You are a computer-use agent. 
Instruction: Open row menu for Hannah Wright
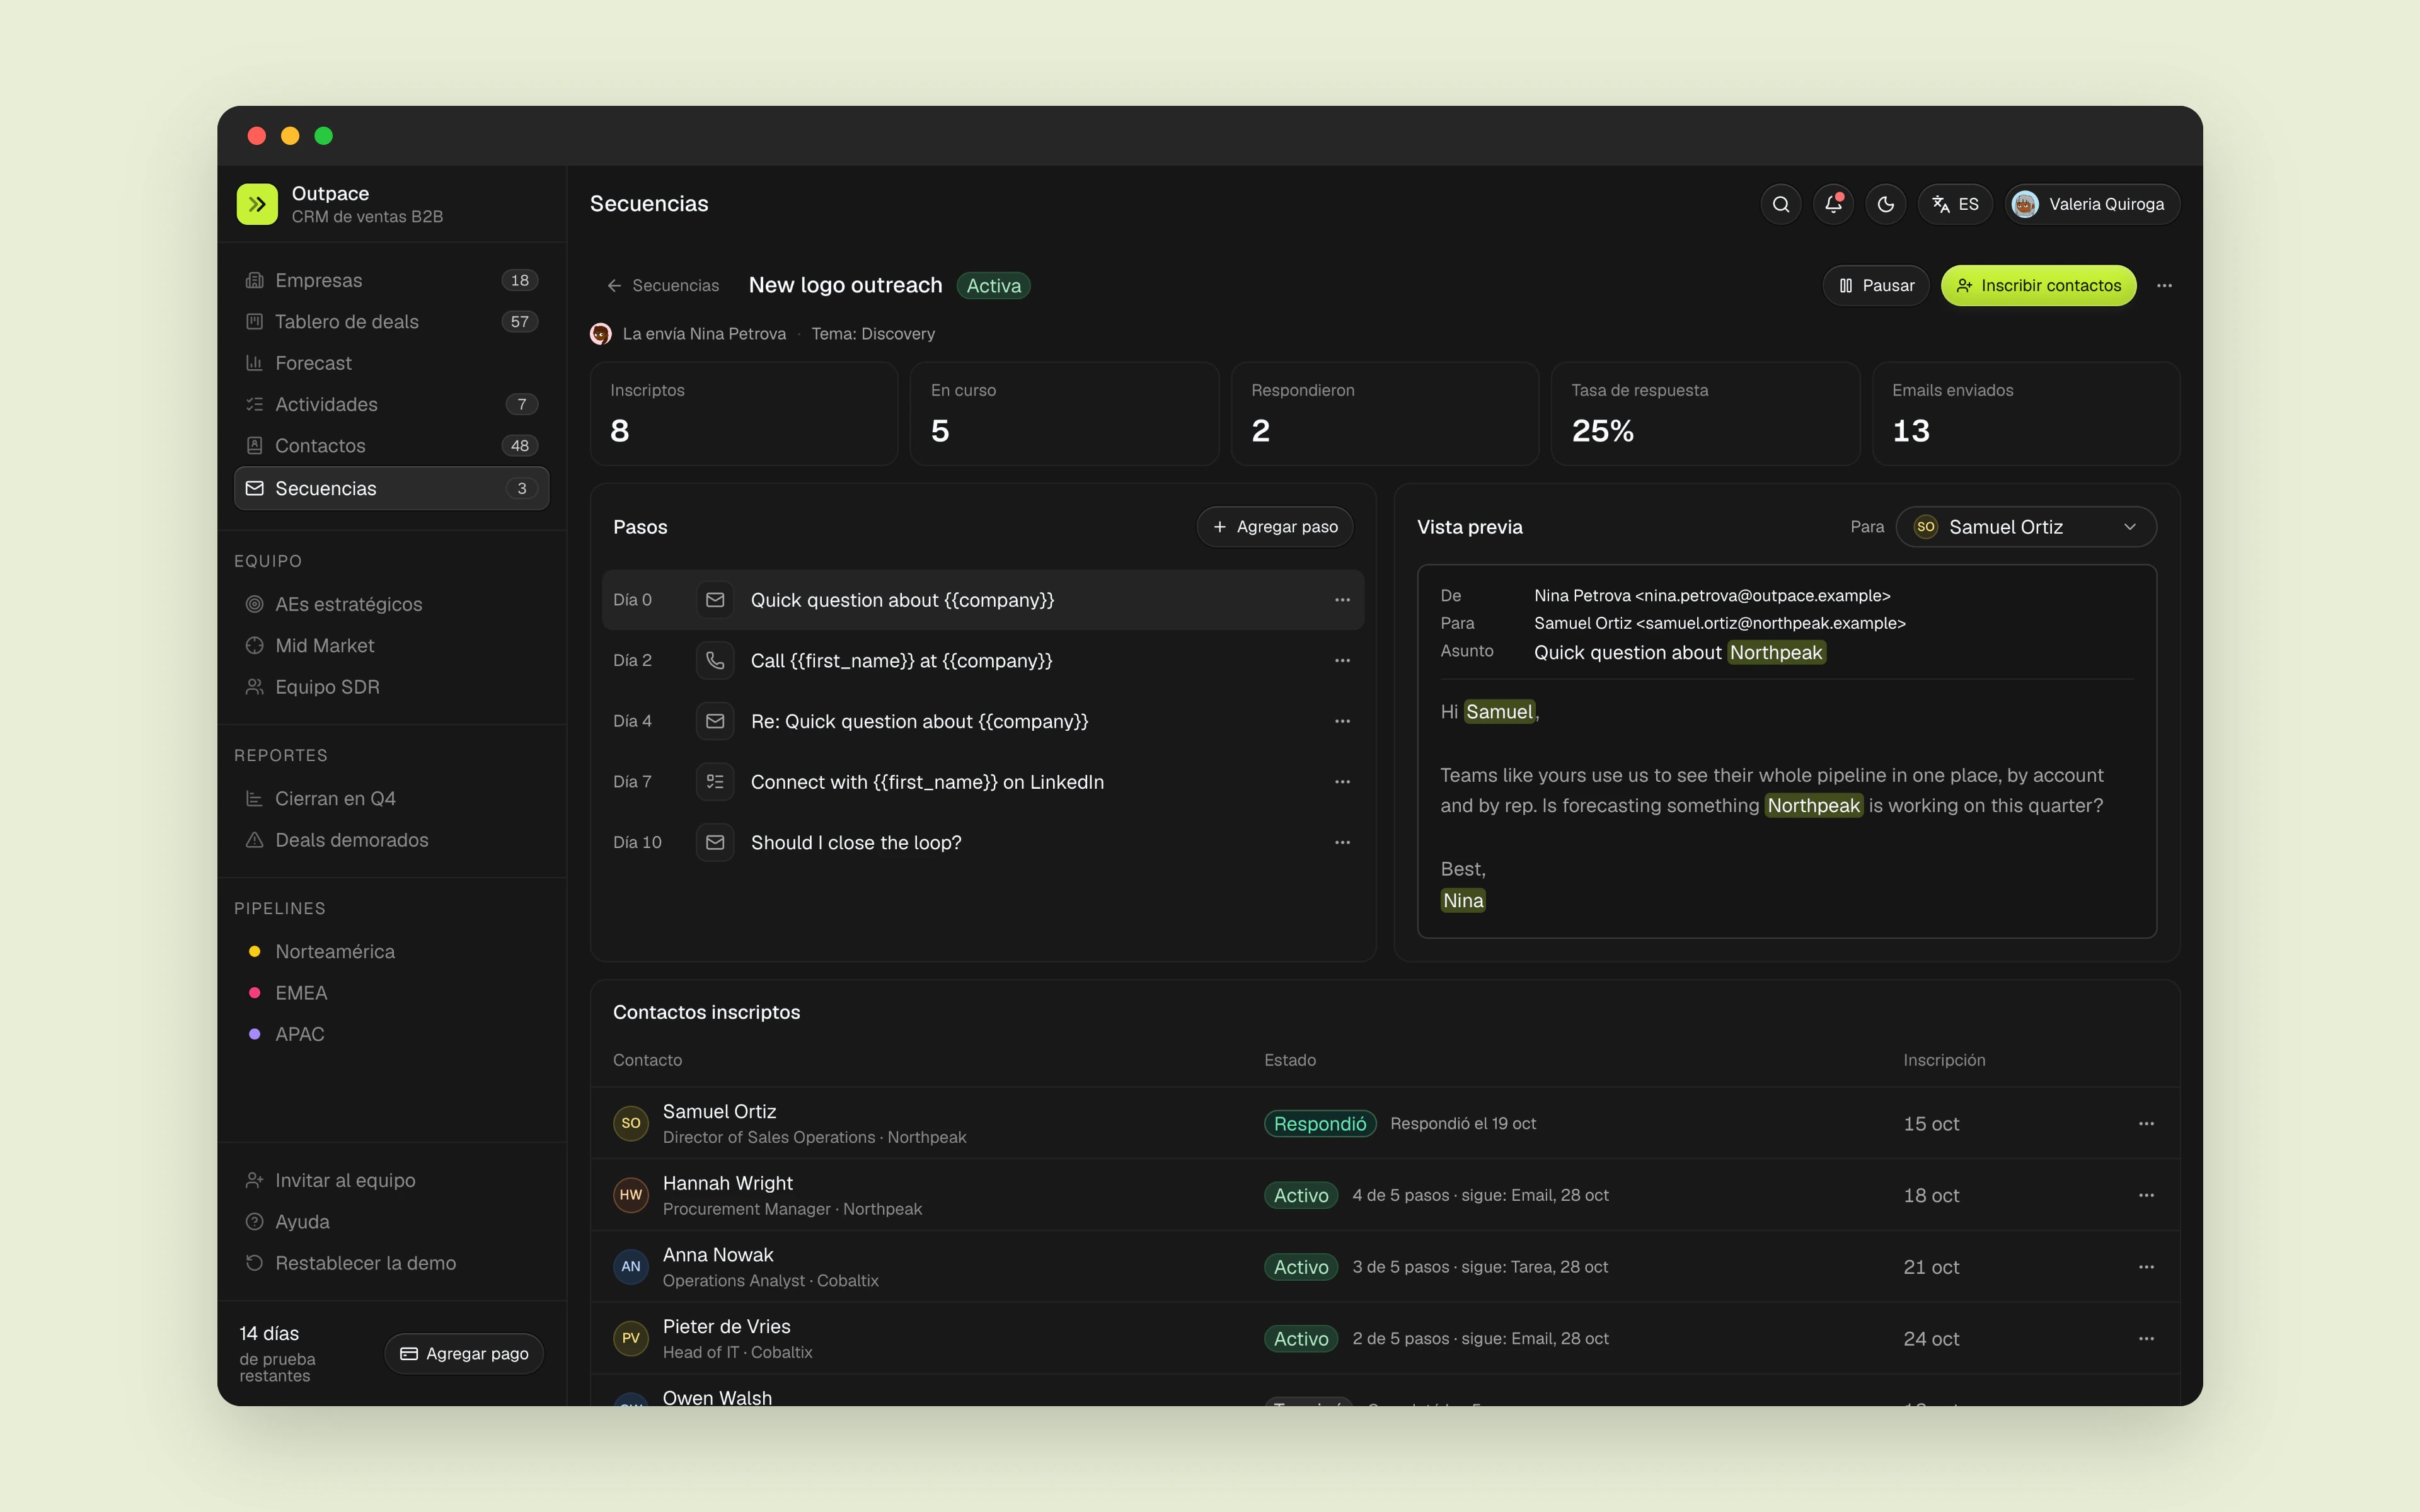pyautogui.click(x=2146, y=1195)
